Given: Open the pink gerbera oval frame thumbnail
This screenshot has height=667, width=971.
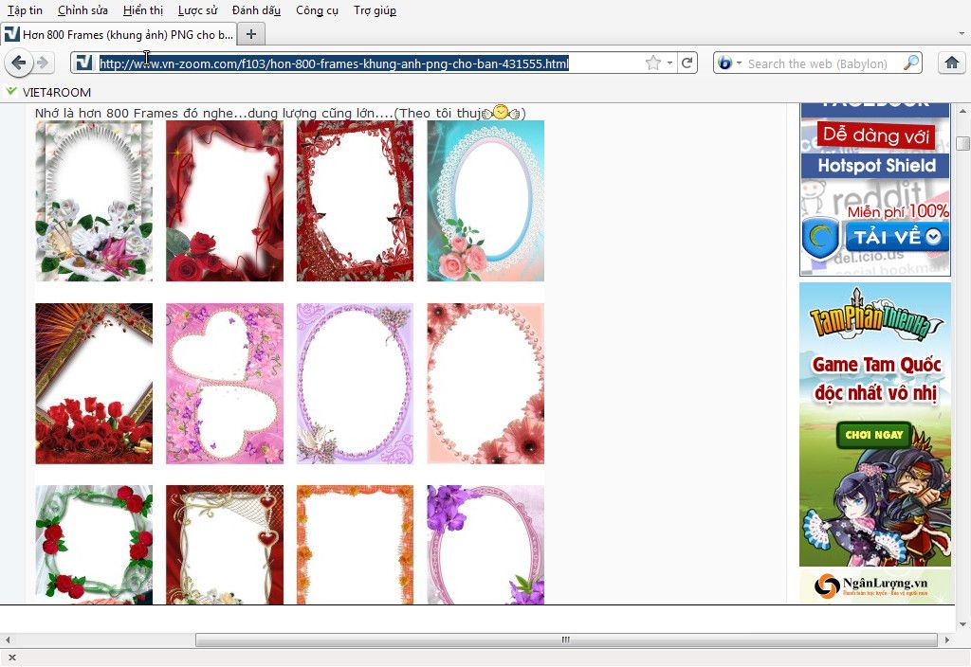Looking at the screenshot, I should click(x=485, y=384).
